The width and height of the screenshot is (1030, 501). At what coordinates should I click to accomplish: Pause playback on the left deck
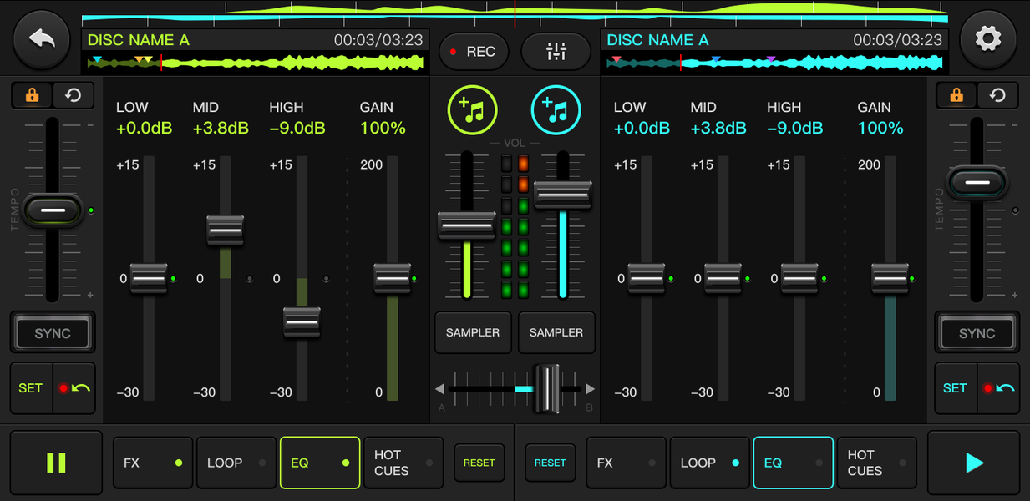point(56,463)
